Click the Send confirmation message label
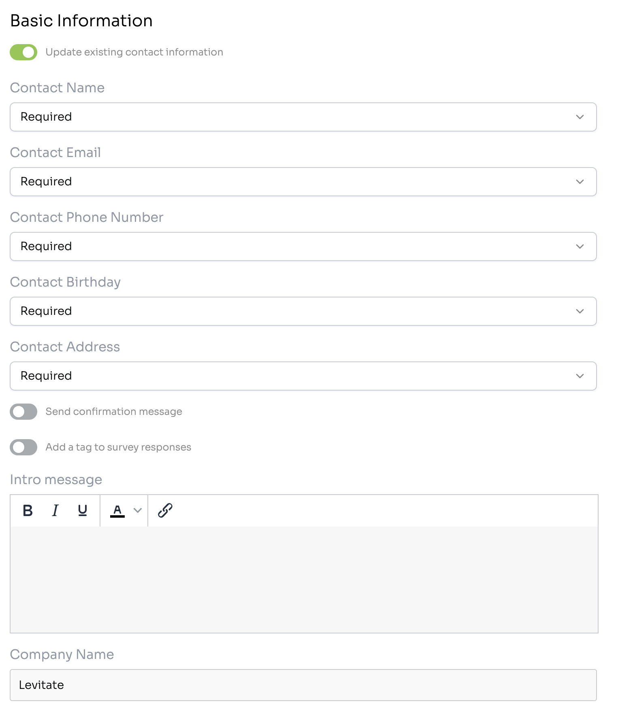 pos(114,412)
